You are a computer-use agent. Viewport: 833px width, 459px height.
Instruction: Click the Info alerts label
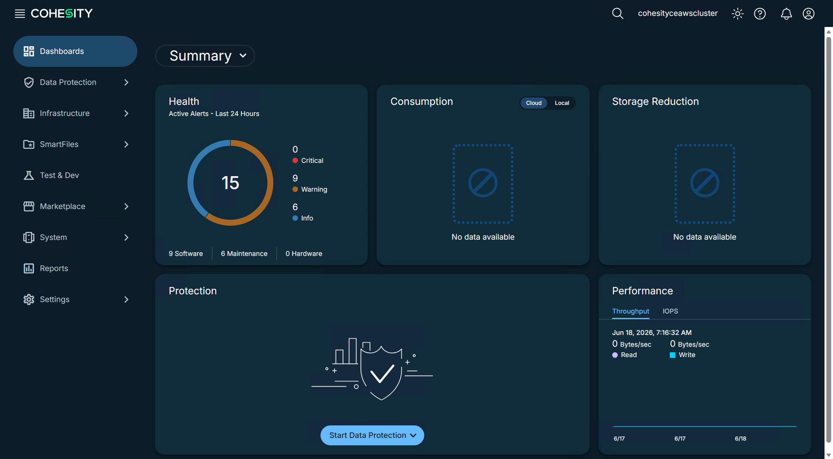[307, 218]
